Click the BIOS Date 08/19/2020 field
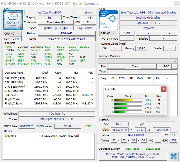 tap(27, 126)
